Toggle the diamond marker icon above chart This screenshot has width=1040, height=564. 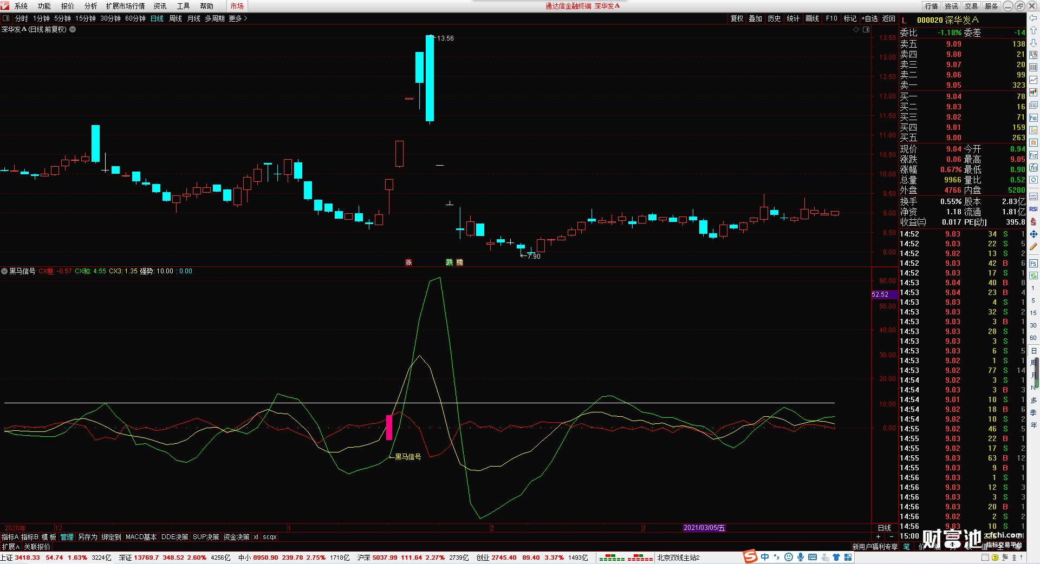tap(856, 30)
